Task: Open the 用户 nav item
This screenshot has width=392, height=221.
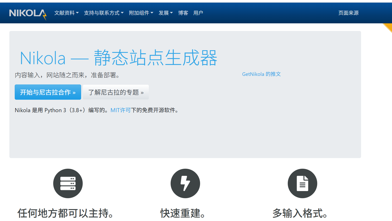Action: tap(198, 13)
